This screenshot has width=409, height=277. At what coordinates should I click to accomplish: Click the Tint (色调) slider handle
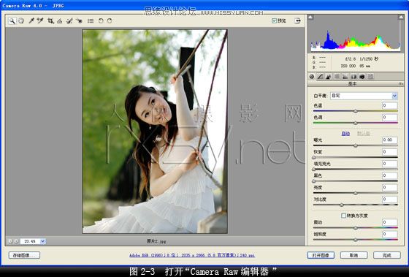[x=356, y=123]
